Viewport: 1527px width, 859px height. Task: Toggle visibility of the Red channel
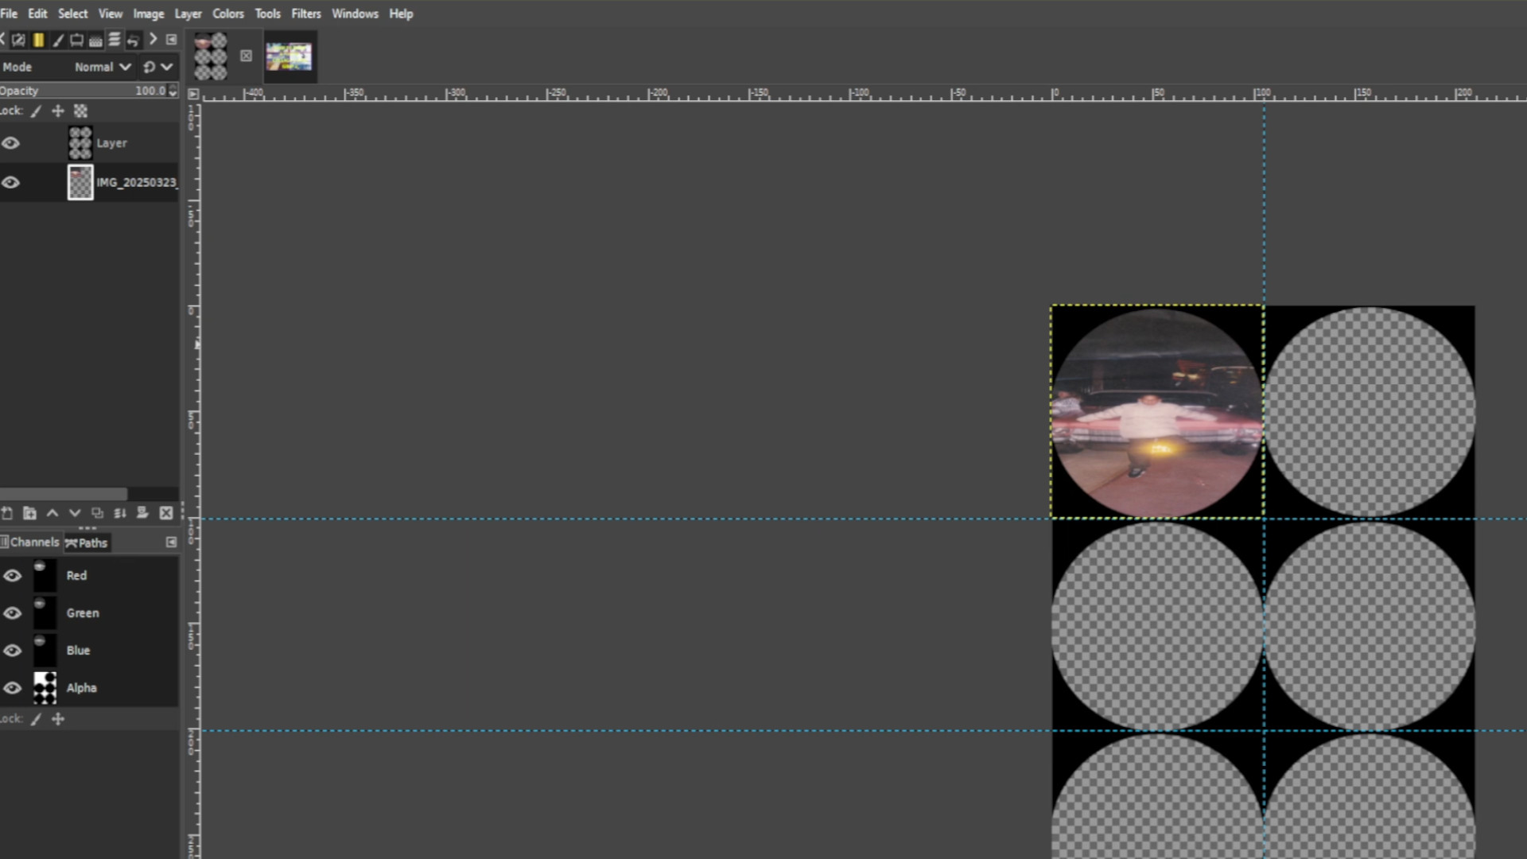click(x=12, y=576)
